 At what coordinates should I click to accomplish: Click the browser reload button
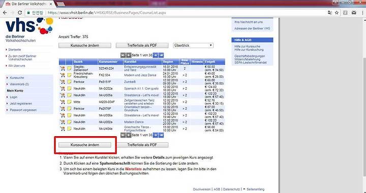(x=20, y=13)
